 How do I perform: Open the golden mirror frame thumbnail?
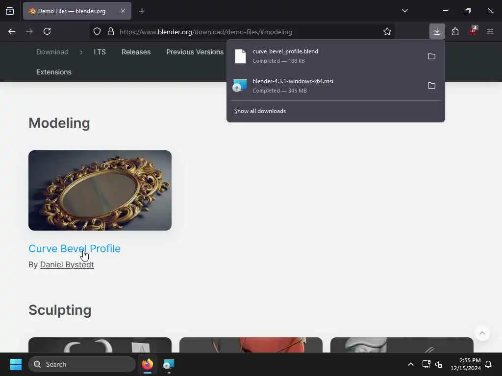tap(100, 190)
